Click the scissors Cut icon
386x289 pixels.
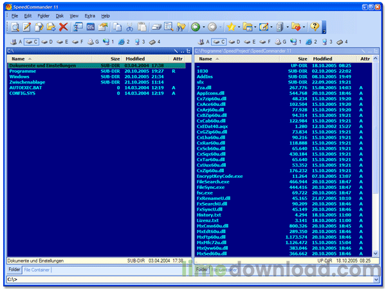[130, 27]
